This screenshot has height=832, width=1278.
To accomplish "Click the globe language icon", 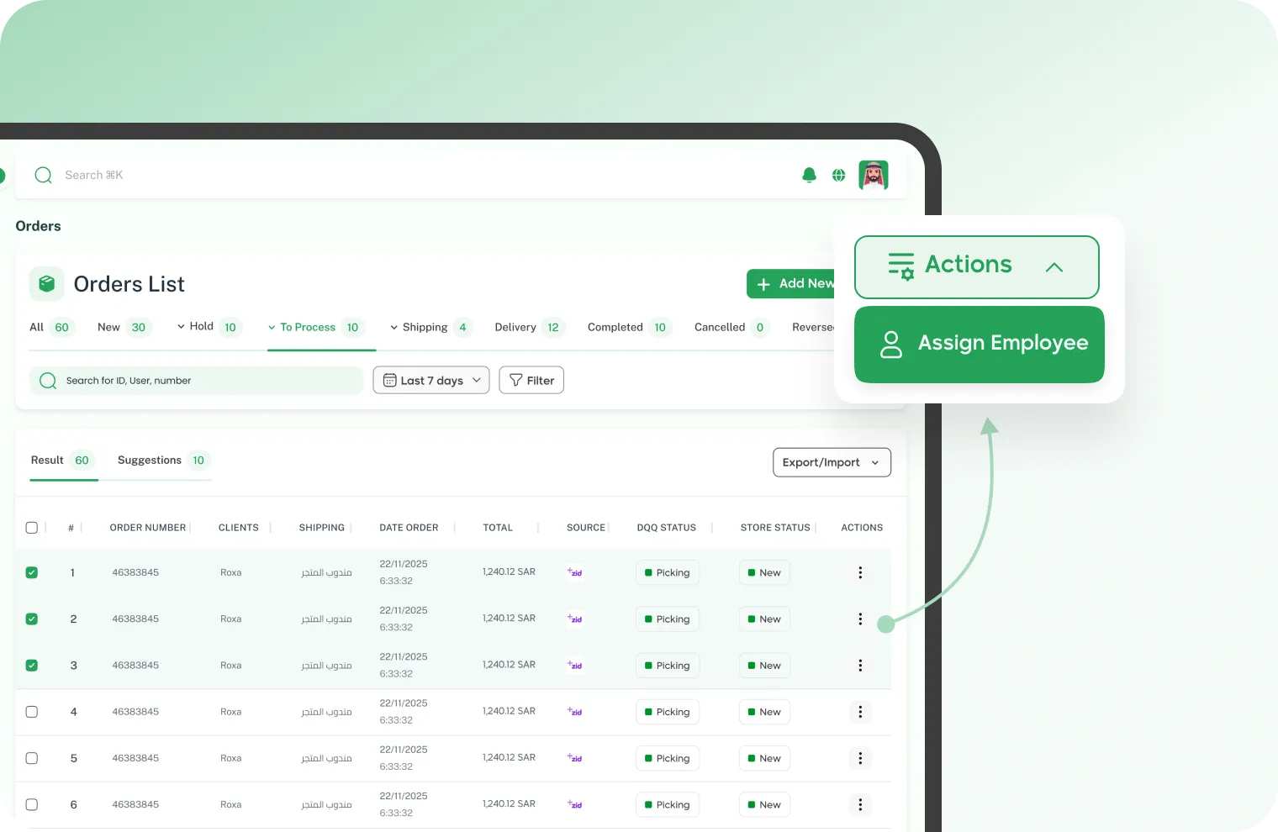I will [x=838, y=175].
